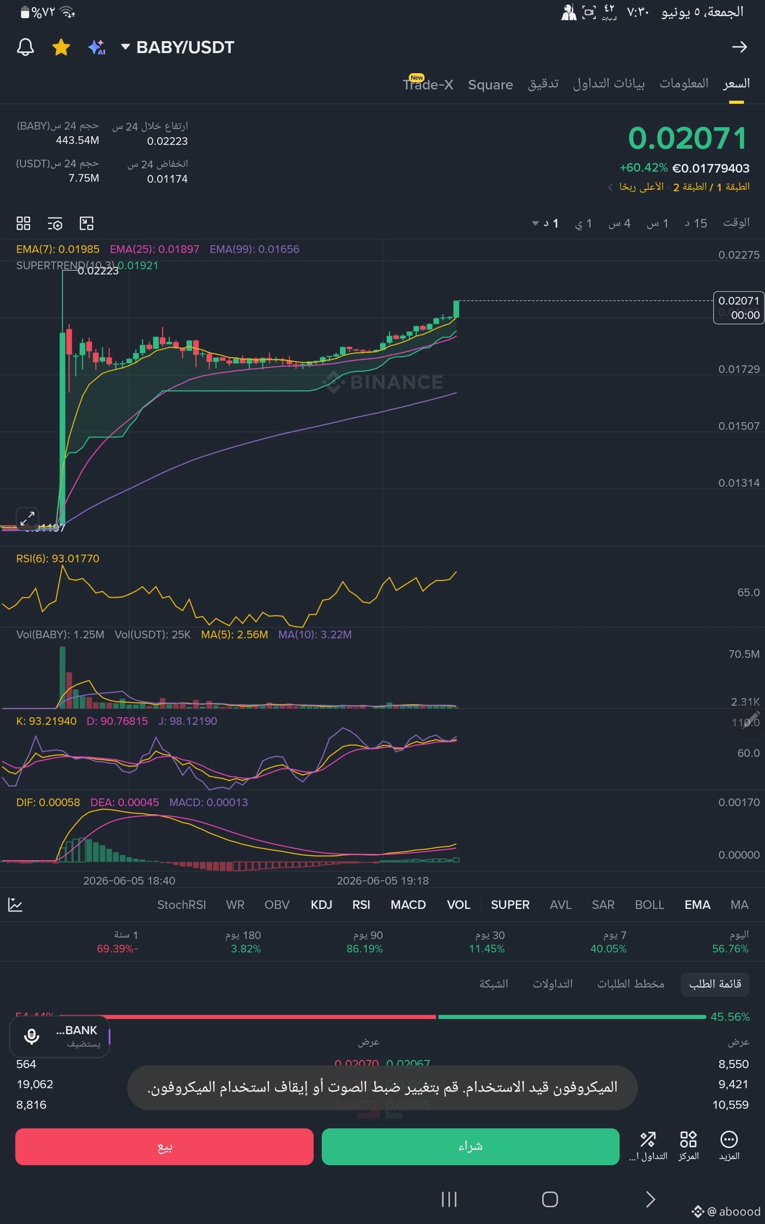
Task: Open the chart layout grid icon
Action: click(23, 223)
